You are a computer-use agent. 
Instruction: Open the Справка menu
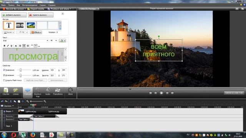[x=52, y=5]
